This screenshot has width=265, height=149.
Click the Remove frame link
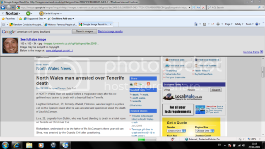click(251, 52)
